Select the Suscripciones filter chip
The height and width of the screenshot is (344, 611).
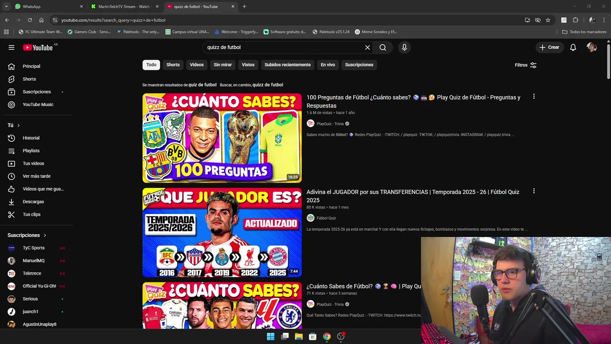pos(359,65)
